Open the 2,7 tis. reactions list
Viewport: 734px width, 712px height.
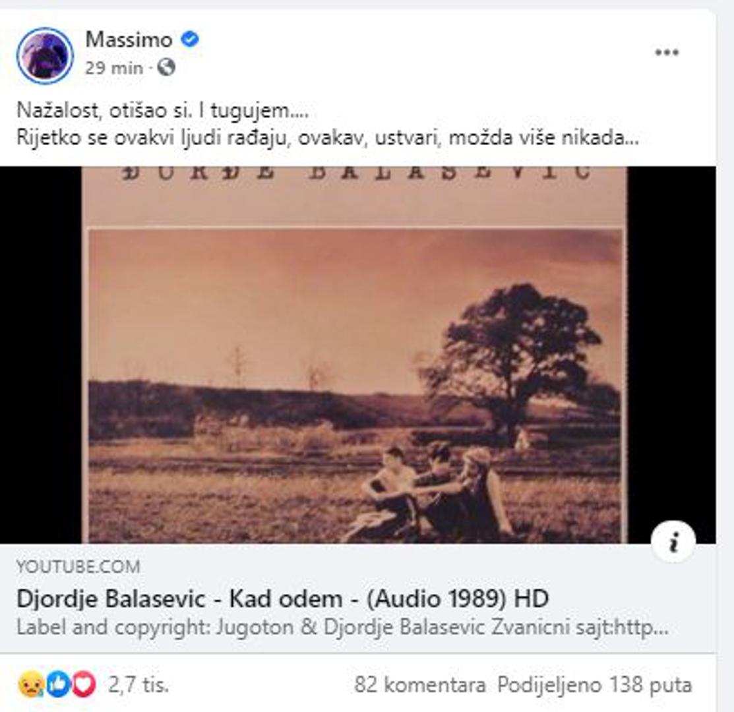point(138,685)
